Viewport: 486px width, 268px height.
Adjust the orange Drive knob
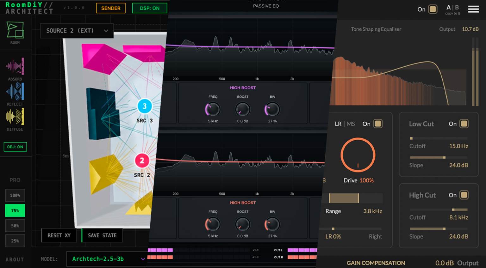click(358, 155)
